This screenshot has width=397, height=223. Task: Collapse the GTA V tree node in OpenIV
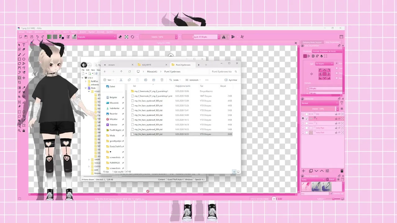pyautogui.click(x=83, y=78)
